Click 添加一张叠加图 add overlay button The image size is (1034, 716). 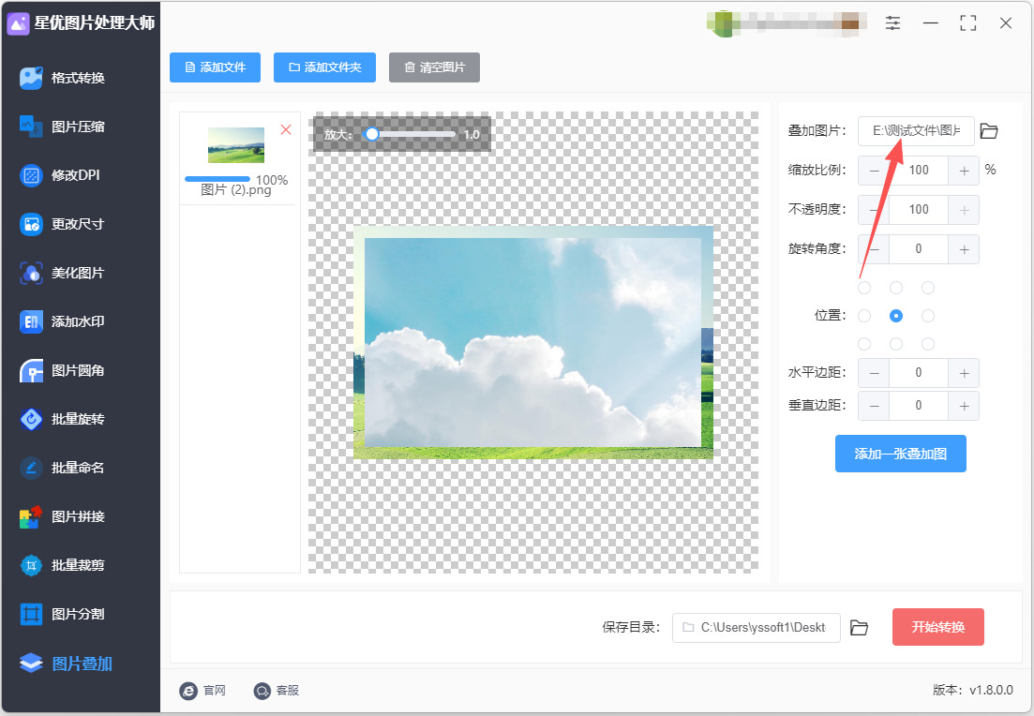[900, 454]
